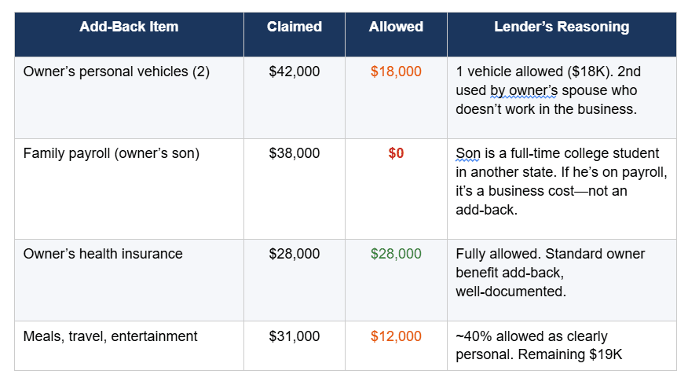Click the green $28,000 allowed amount
688x378 pixels.
click(396, 254)
